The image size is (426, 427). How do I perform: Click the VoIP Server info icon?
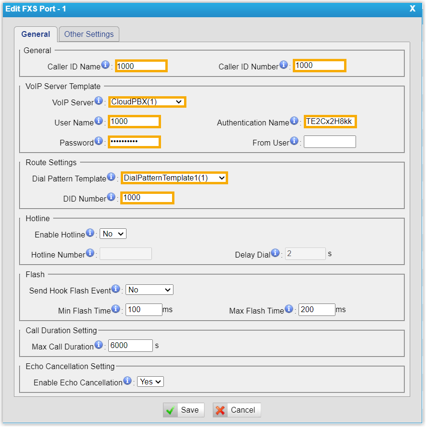tap(99, 101)
